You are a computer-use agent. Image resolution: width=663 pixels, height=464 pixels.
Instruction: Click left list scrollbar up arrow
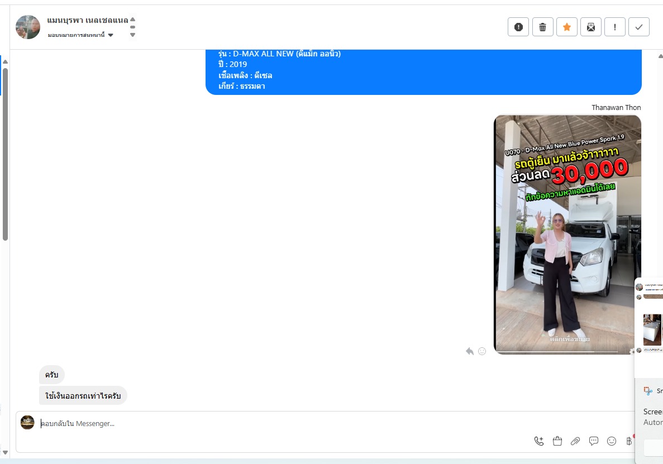tap(5, 61)
